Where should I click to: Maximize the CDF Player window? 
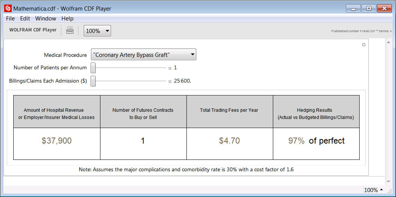tap(368, 8)
